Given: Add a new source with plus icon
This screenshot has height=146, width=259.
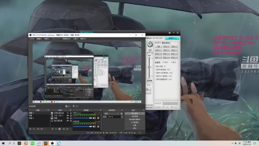Looking at the screenshot, I should click(x=52, y=129).
